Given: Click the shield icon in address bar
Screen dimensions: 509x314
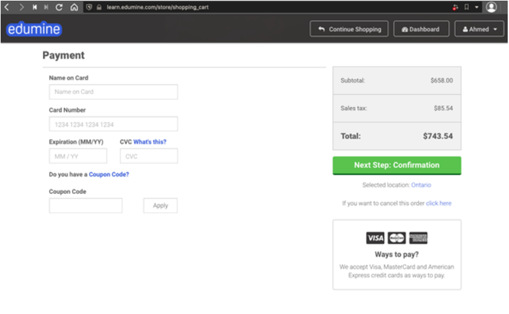Looking at the screenshot, I should 89,7.
